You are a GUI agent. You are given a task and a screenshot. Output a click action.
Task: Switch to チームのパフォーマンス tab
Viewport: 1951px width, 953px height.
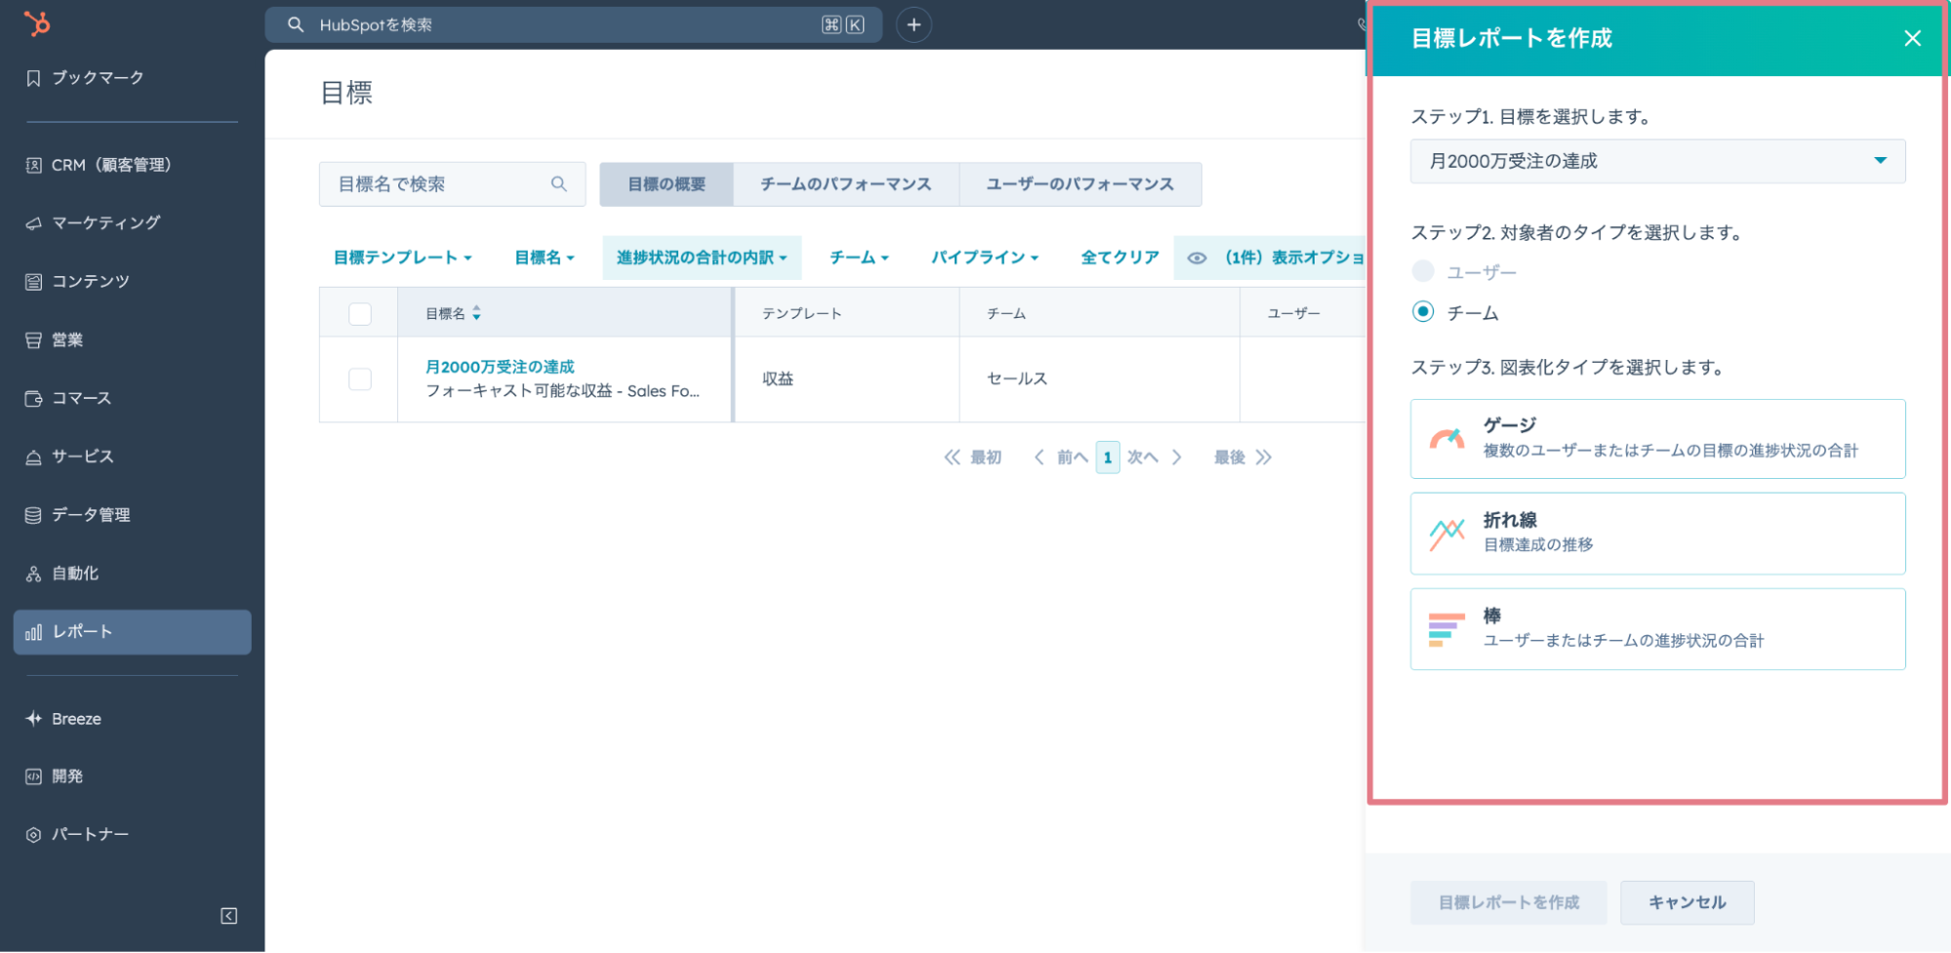[x=845, y=184]
